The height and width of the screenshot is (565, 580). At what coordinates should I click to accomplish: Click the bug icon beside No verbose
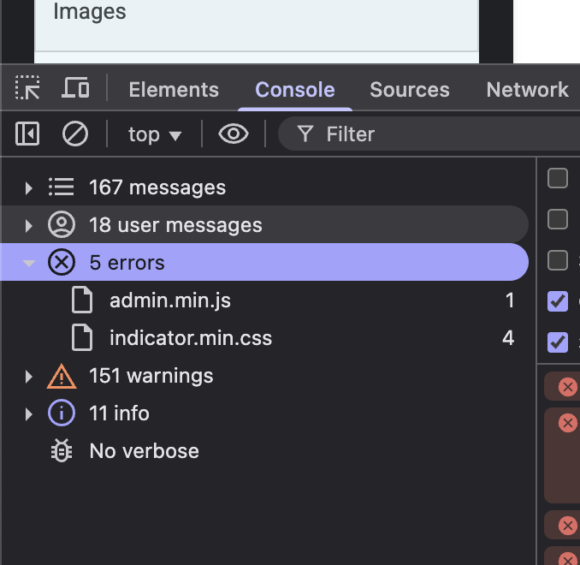pos(62,450)
